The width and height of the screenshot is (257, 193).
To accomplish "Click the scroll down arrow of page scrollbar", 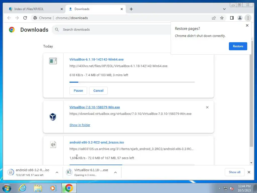I will (x=251, y=163).
